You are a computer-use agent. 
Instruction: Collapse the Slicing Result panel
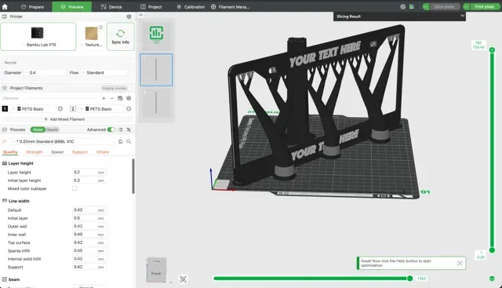462,16
